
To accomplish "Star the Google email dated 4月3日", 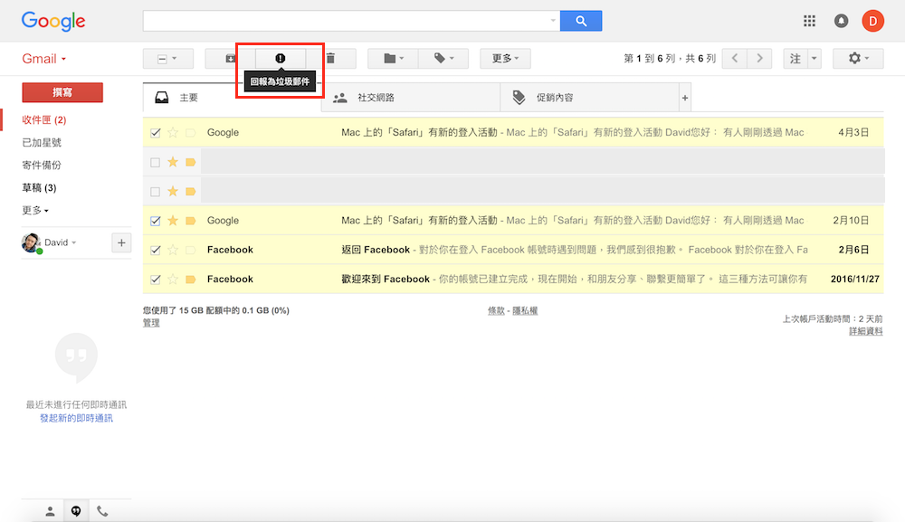I will [x=173, y=133].
